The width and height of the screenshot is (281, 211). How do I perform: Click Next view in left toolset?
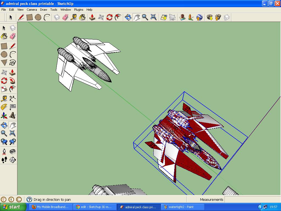pyautogui.click(x=13, y=142)
